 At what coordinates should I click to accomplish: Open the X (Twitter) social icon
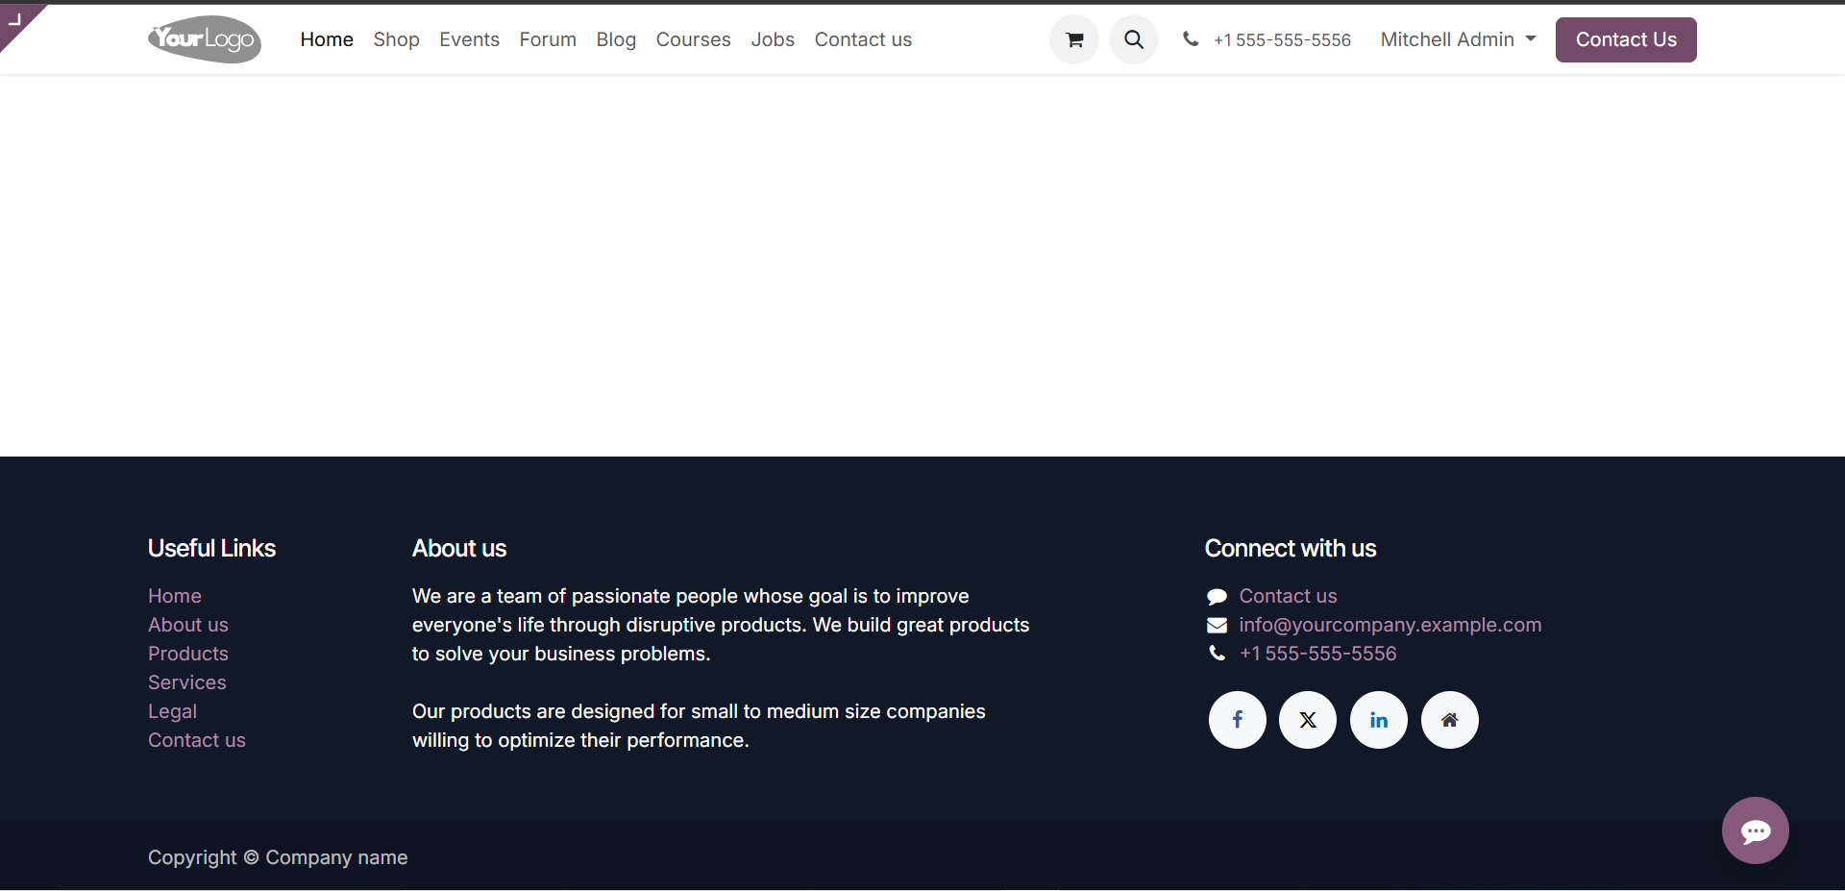coord(1308,720)
